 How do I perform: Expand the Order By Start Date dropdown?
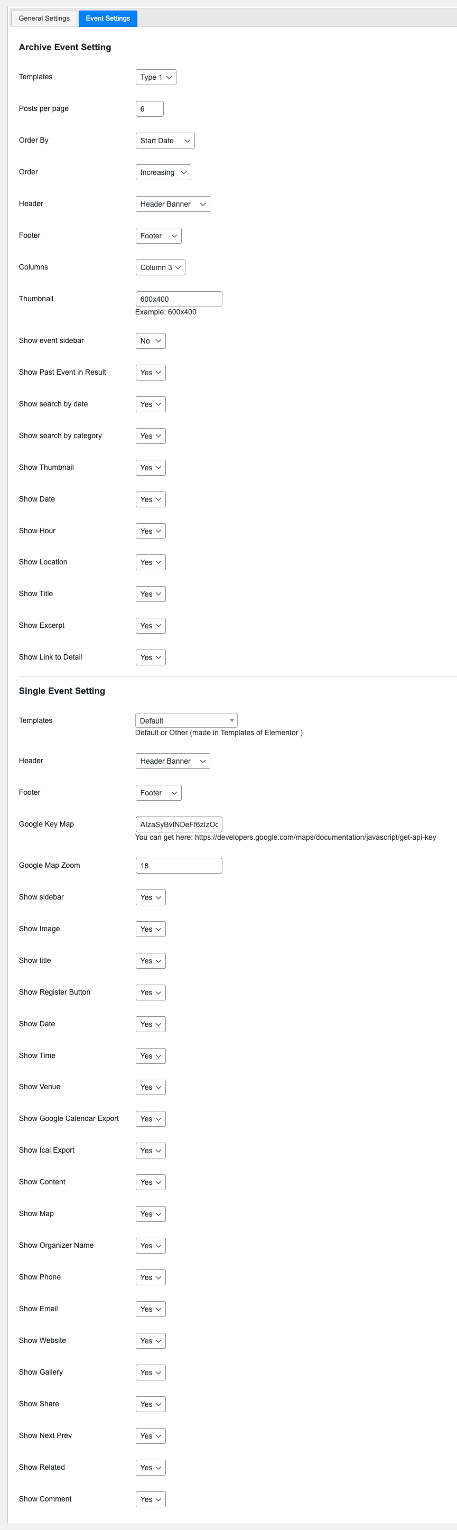click(x=165, y=141)
